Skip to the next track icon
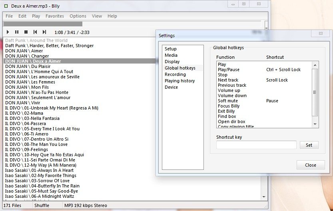Viewport: 333px width, 211px height. [x=44, y=32]
